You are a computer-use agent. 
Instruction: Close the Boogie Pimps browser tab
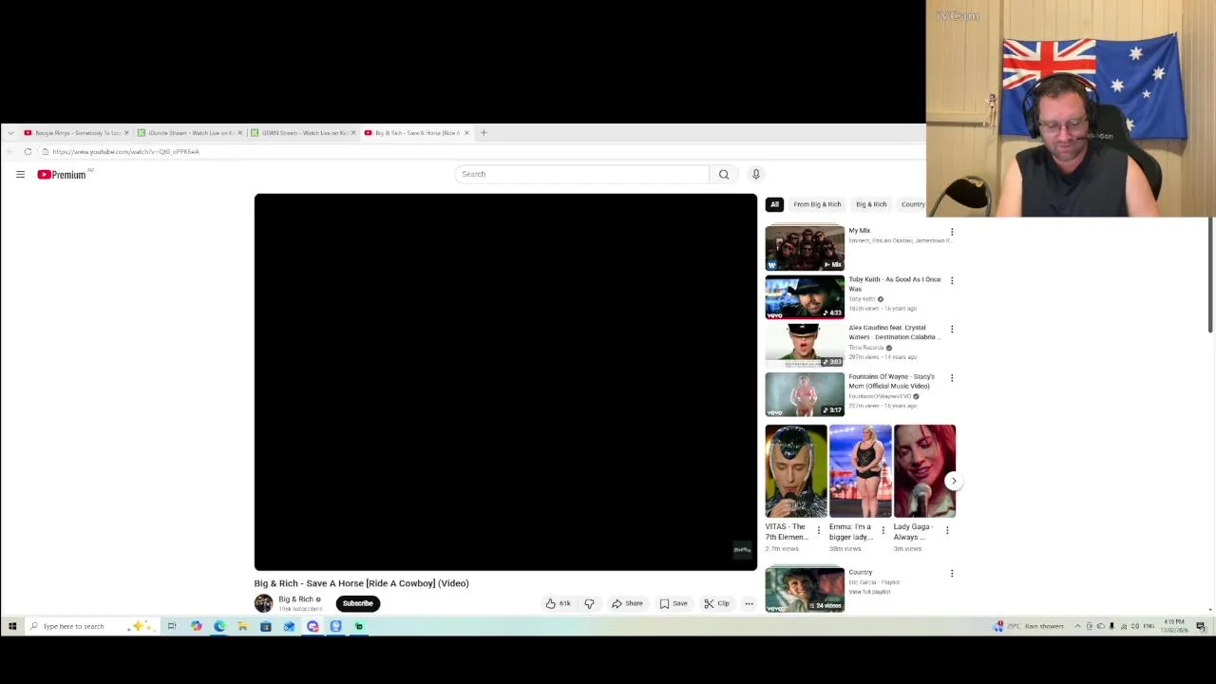[x=127, y=133]
